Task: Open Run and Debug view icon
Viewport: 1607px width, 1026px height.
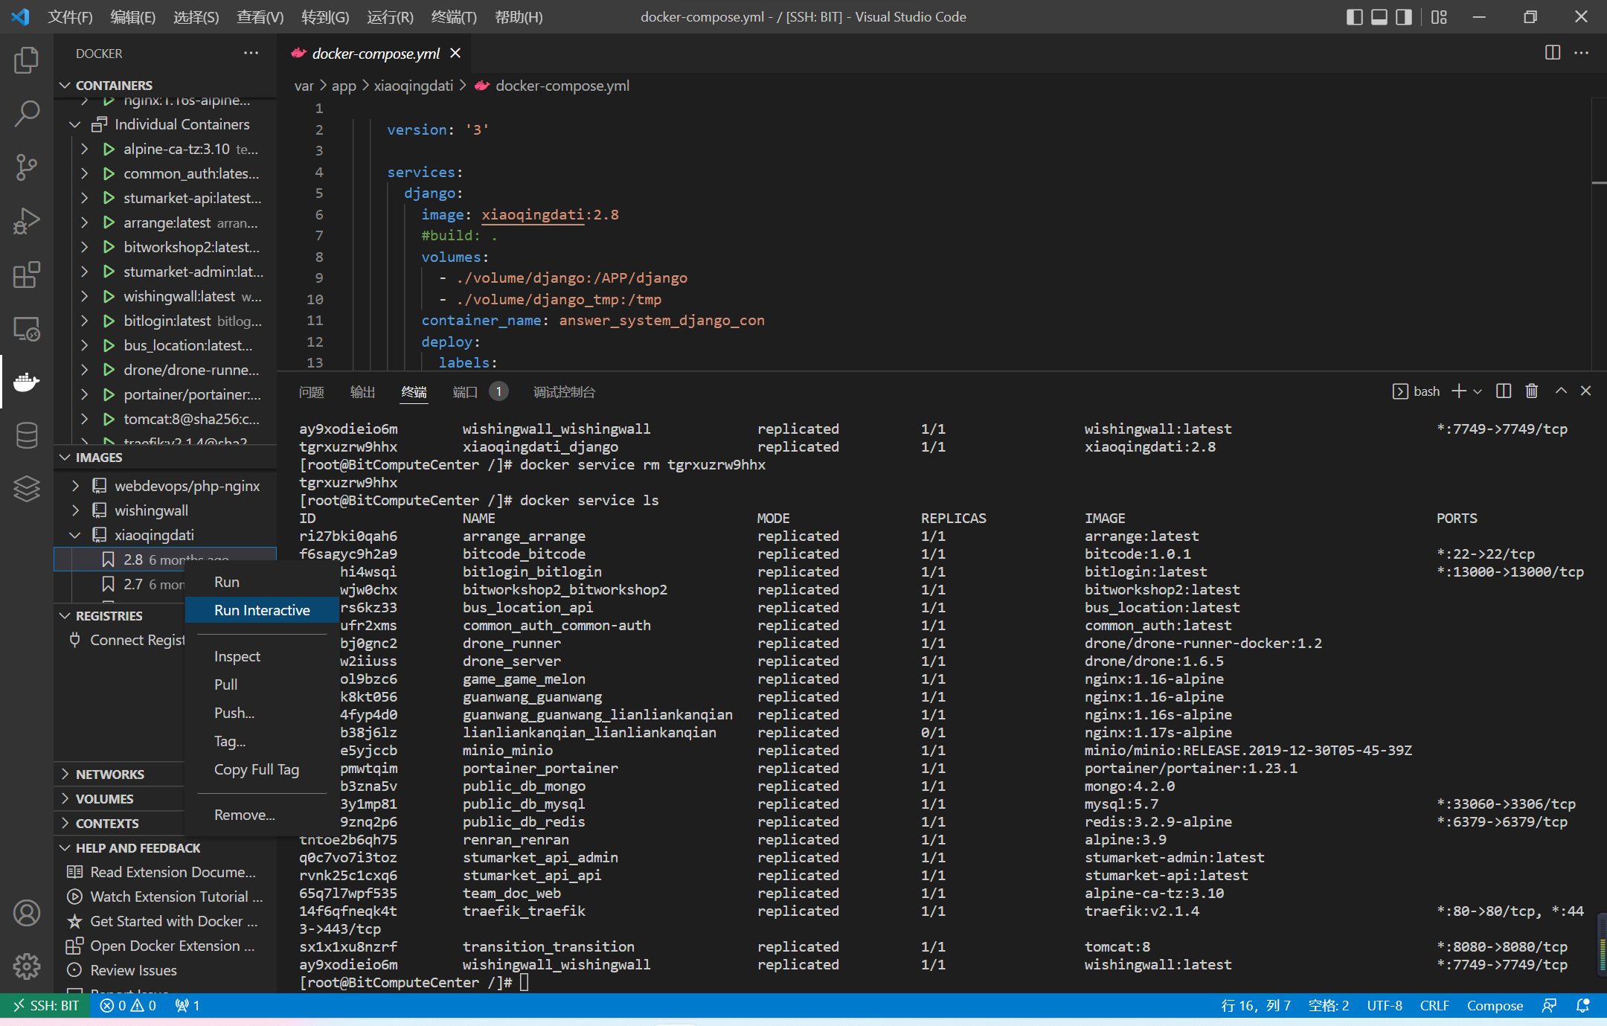Action: click(x=27, y=220)
